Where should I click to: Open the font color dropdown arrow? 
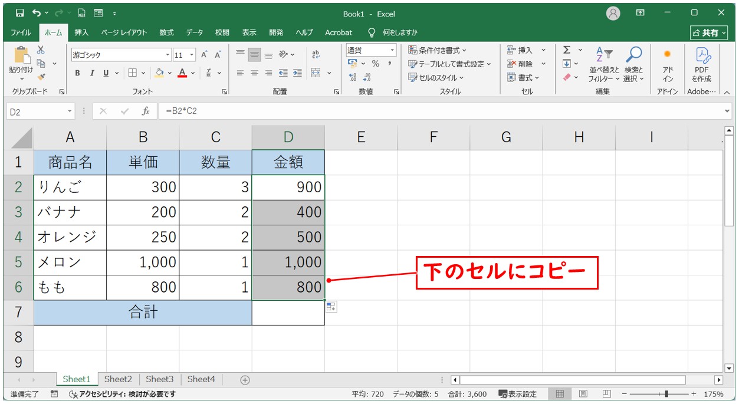tap(193, 73)
